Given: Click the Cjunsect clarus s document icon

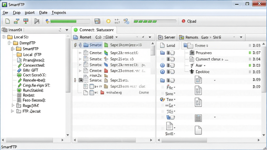Looking at the screenshot, I should [192, 59].
